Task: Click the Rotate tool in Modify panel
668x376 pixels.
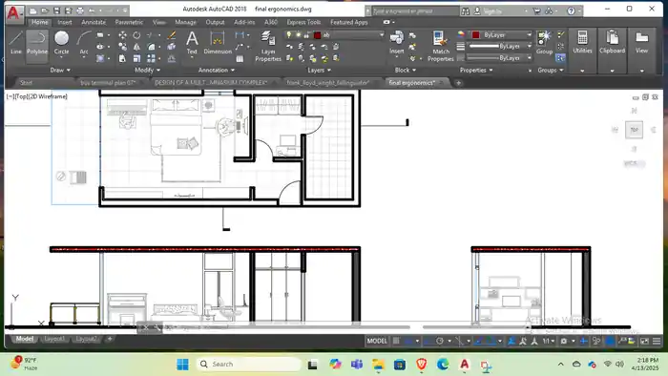Action: tap(136, 35)
